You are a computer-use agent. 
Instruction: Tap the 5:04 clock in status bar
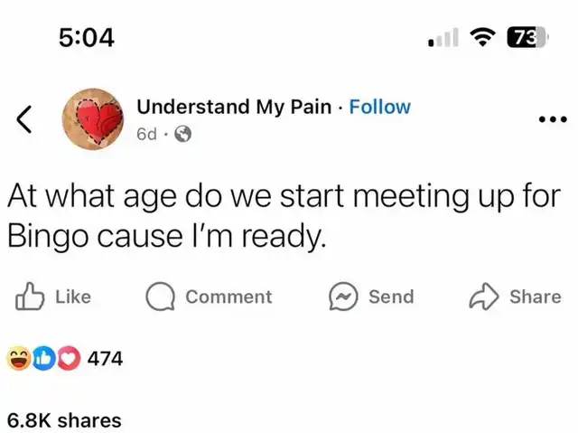click(86, 37)
